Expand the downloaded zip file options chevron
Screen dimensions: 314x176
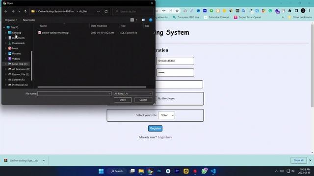pyautogui.click(x=44, y=160)
